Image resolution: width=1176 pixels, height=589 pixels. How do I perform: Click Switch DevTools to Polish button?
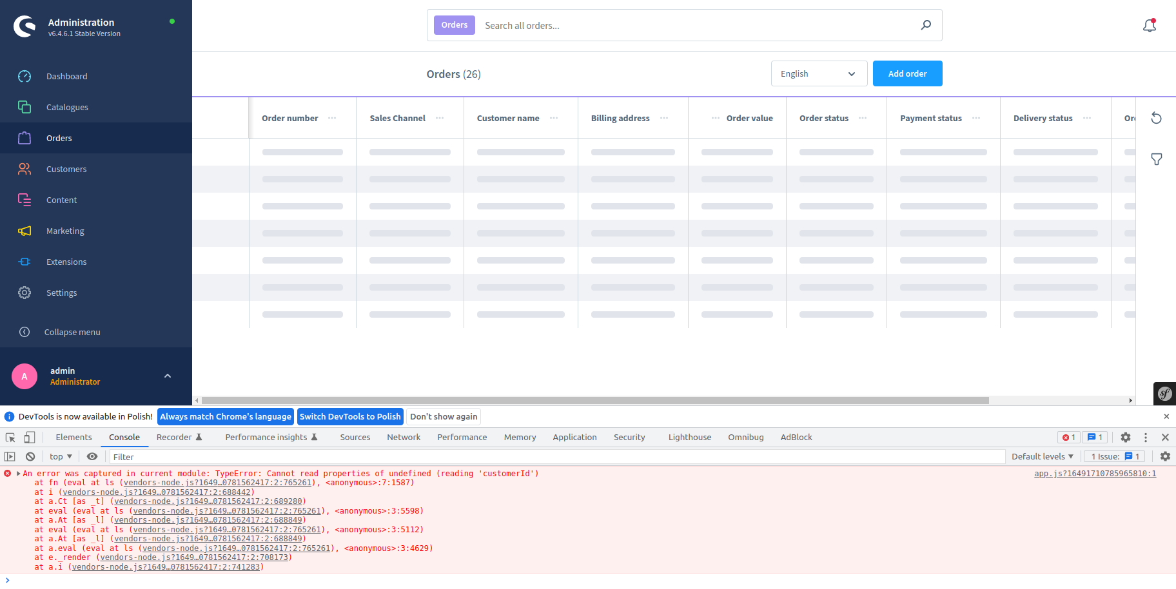(350, 416)
